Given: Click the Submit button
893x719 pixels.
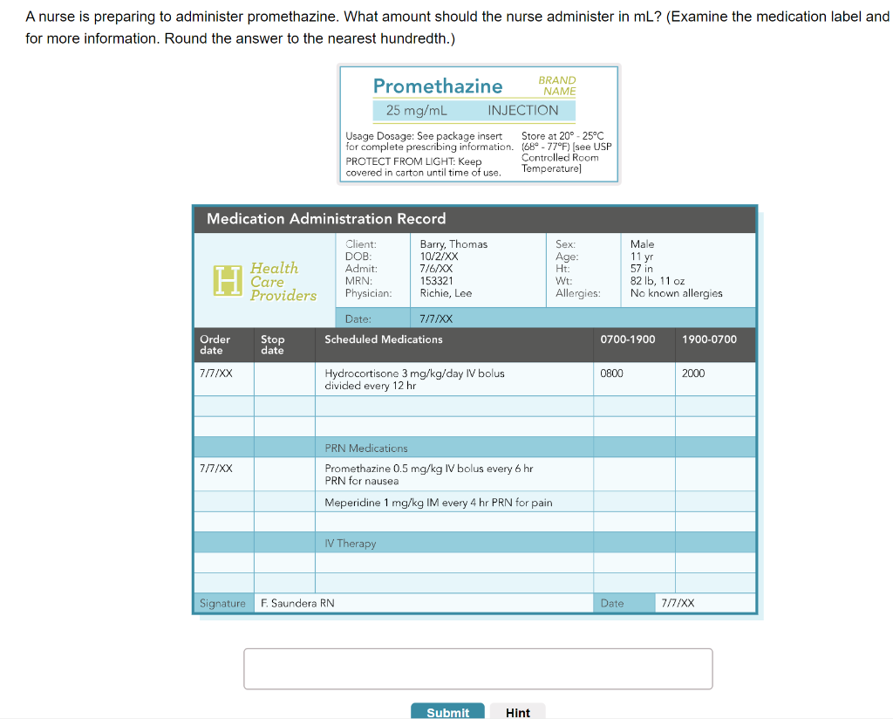Looking at the screenshot, I should pyautogui.click(x=447, y=712).
